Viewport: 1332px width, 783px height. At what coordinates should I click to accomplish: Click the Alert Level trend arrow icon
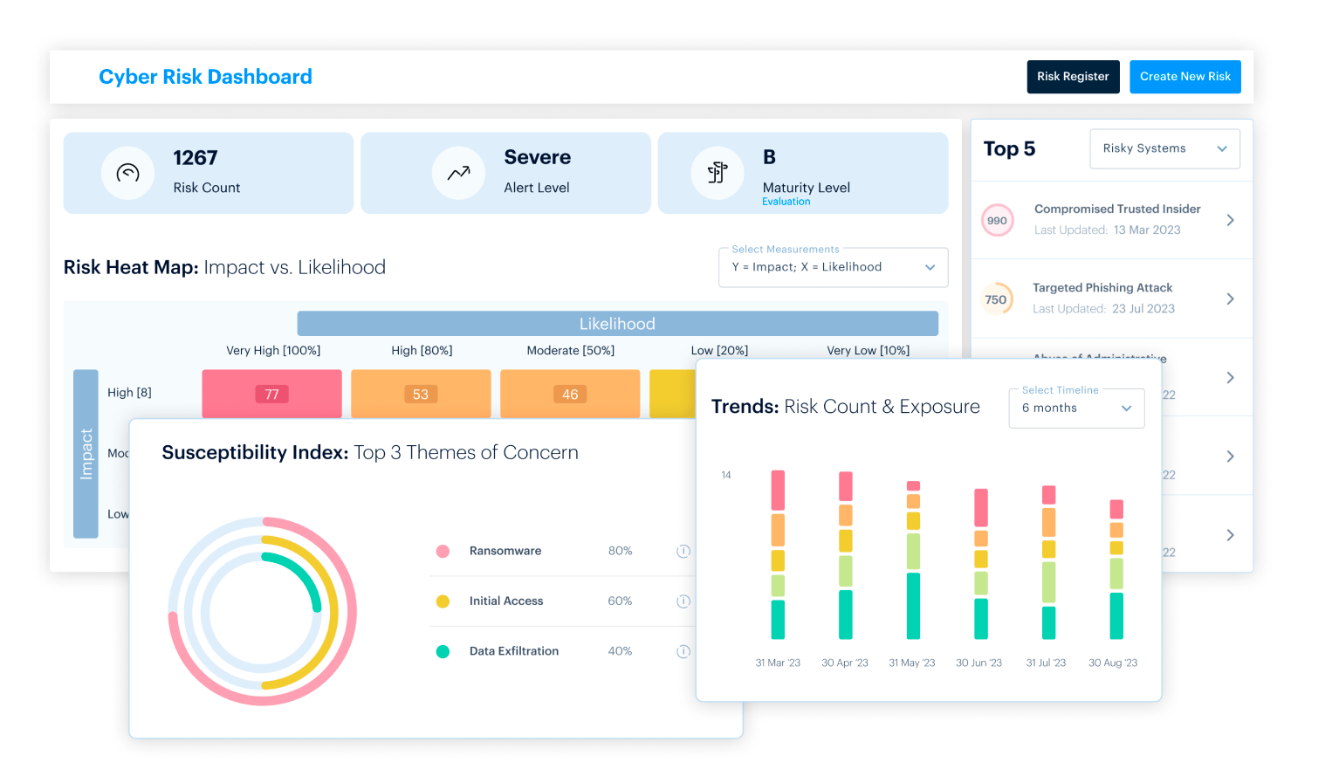click(x=458, y=173)
